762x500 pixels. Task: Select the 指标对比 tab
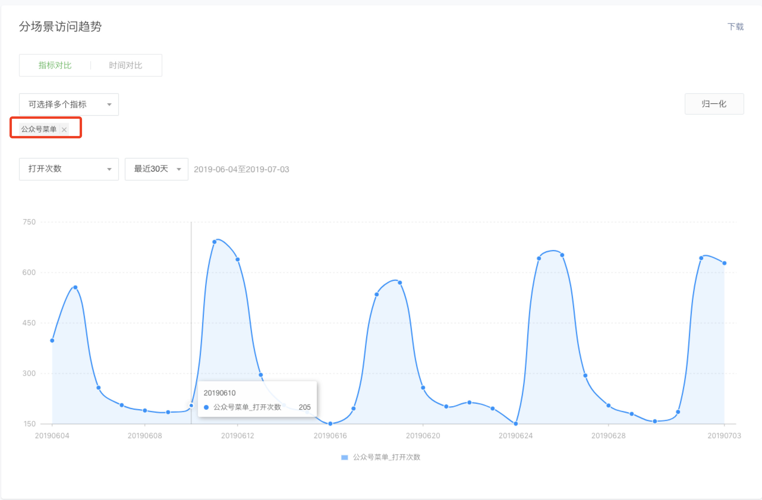(55, 65)
